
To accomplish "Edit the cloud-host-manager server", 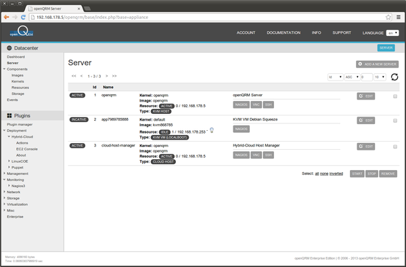I will [x=366, y=146].
